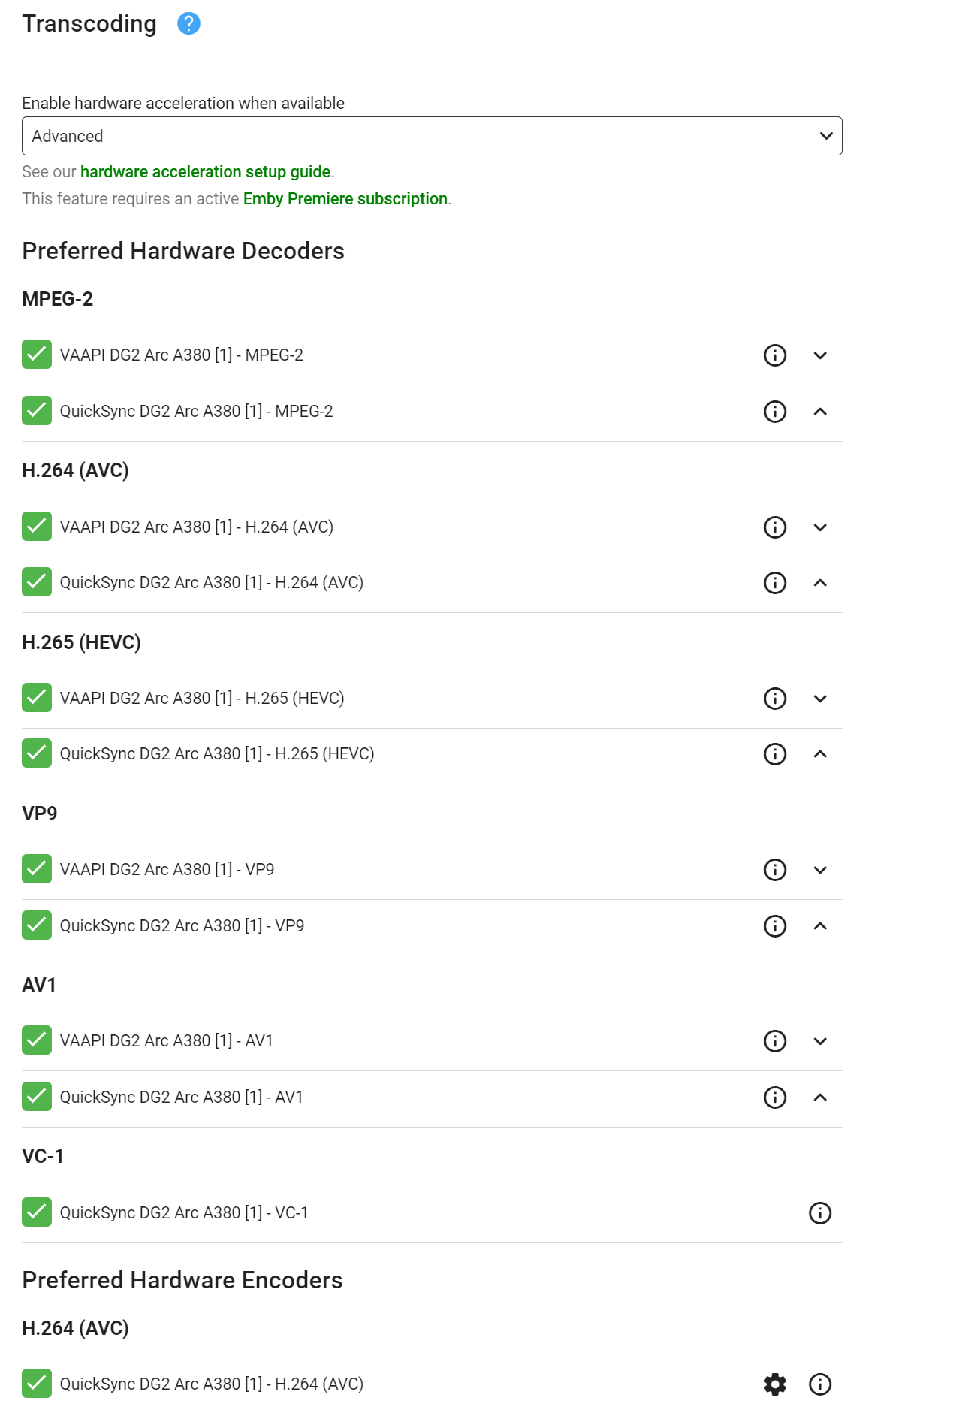Expand VAAPI VP9 decoder details

pyautogui.click(x=821, y=870)
